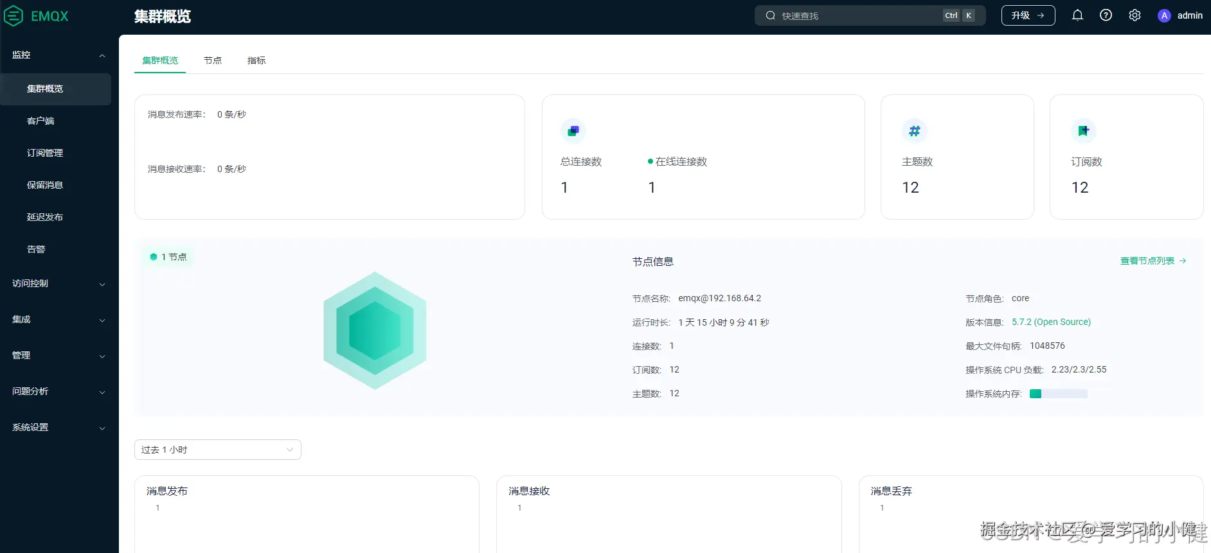Open 客户端 in the sidebar
The image size is (1211, 553).
(40, 121)
